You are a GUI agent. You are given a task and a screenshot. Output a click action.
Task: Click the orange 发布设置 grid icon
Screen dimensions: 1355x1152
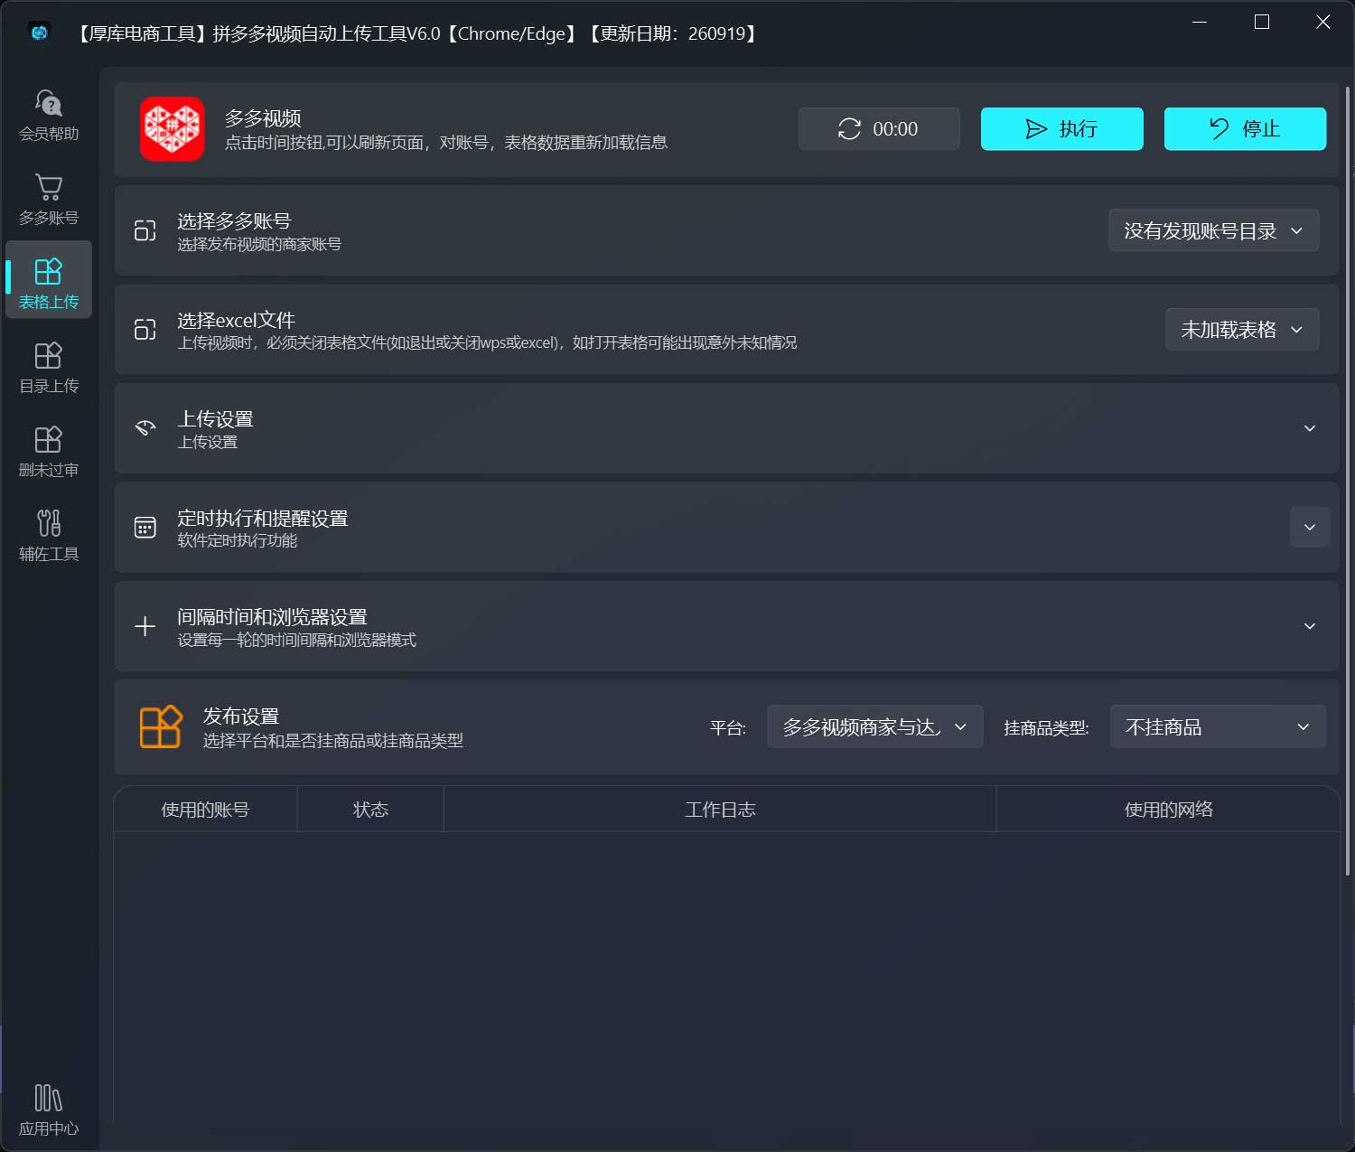(x=161, y=727)
